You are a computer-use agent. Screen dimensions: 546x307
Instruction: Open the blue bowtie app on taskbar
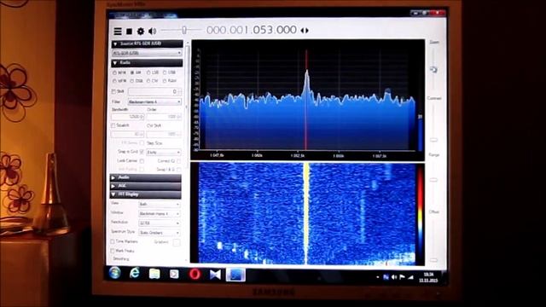pos(215,275)
